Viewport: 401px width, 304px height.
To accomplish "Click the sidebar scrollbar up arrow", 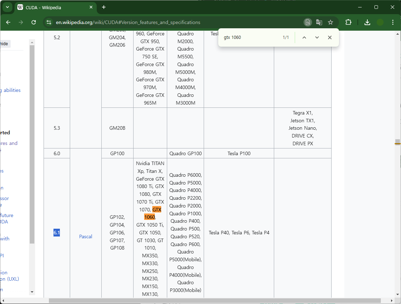I will pyautogui.click(x=32, y=42).
